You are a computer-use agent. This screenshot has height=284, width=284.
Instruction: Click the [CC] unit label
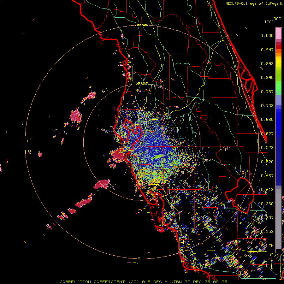pyautogui.click(x=269, y=22)
